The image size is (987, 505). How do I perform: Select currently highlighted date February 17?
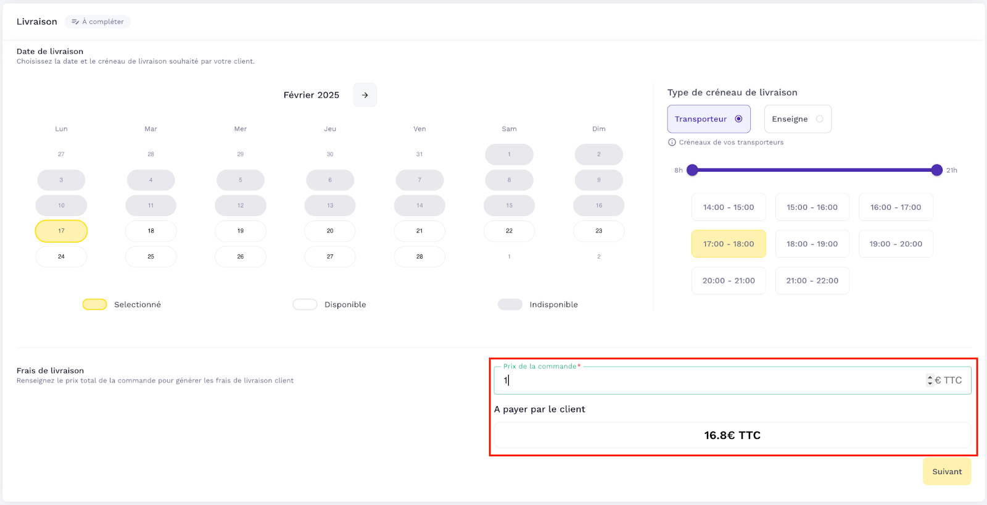point(61,231)
